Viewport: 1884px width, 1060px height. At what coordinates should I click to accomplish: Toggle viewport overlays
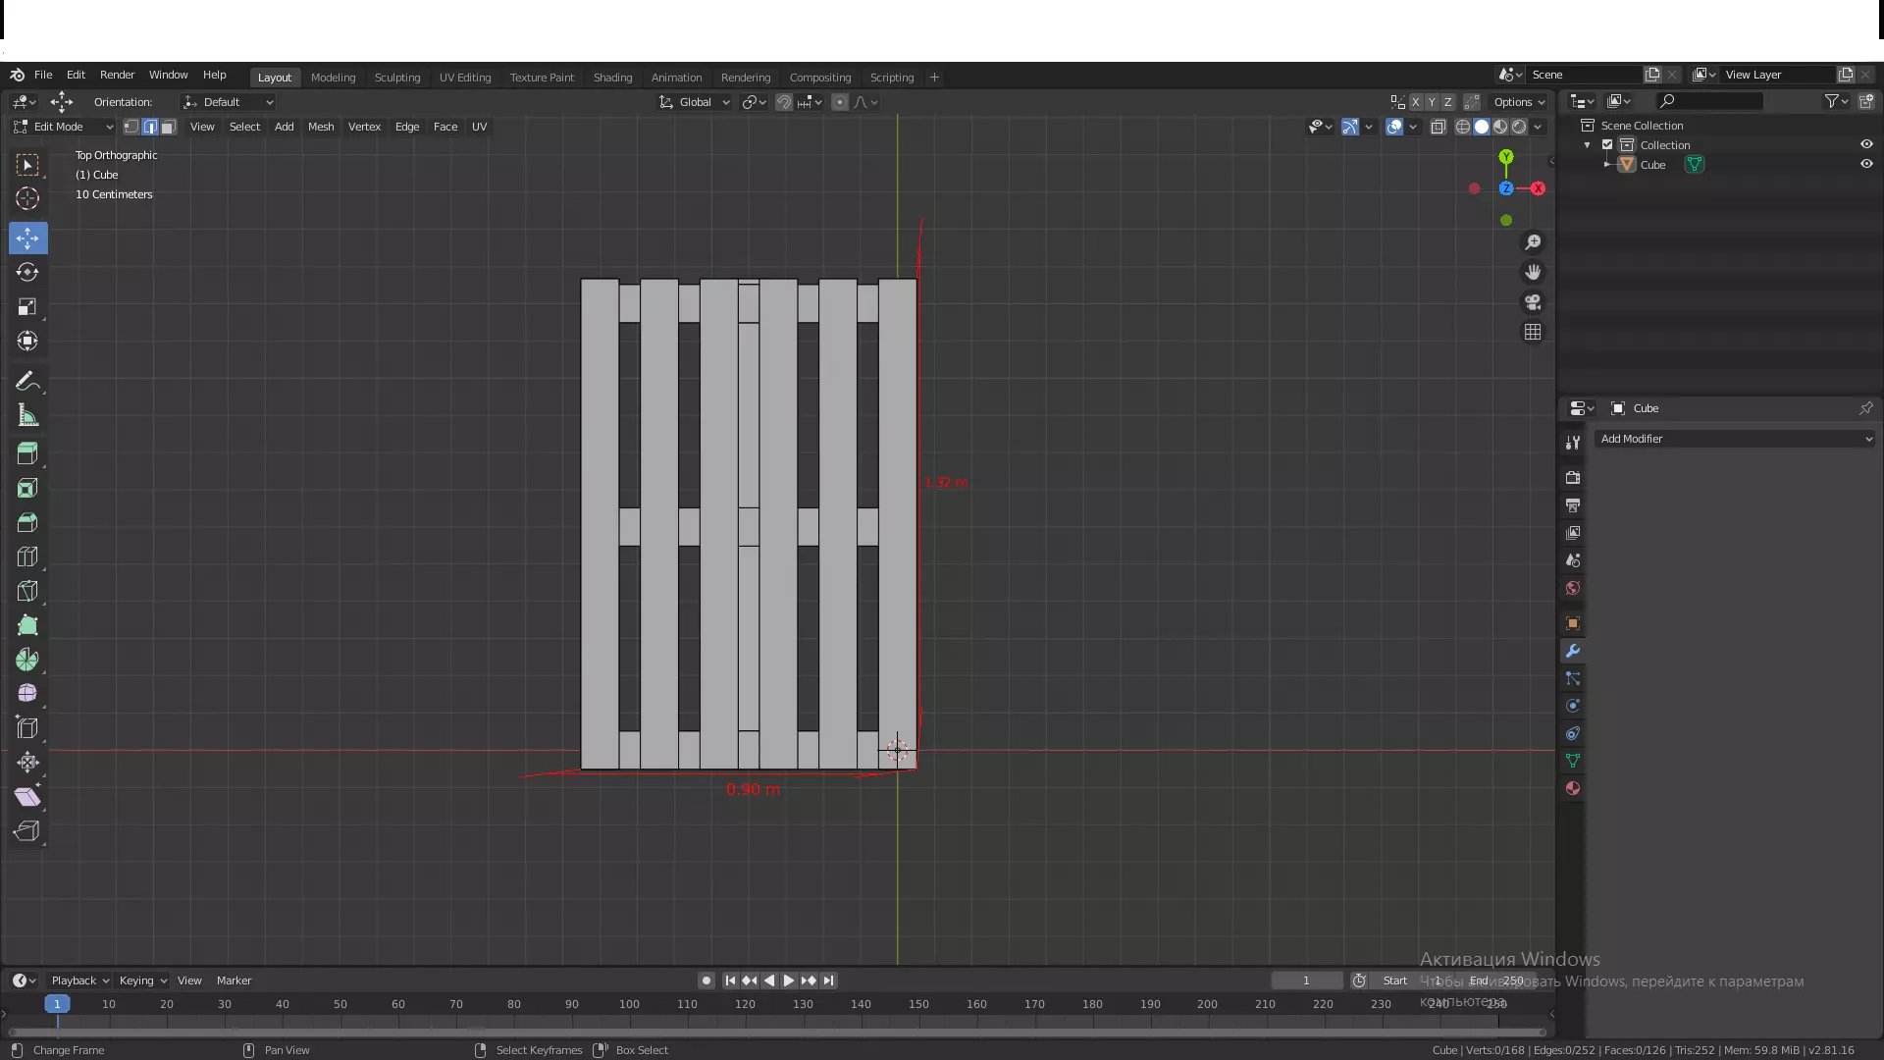click(x=1394, y=127)
